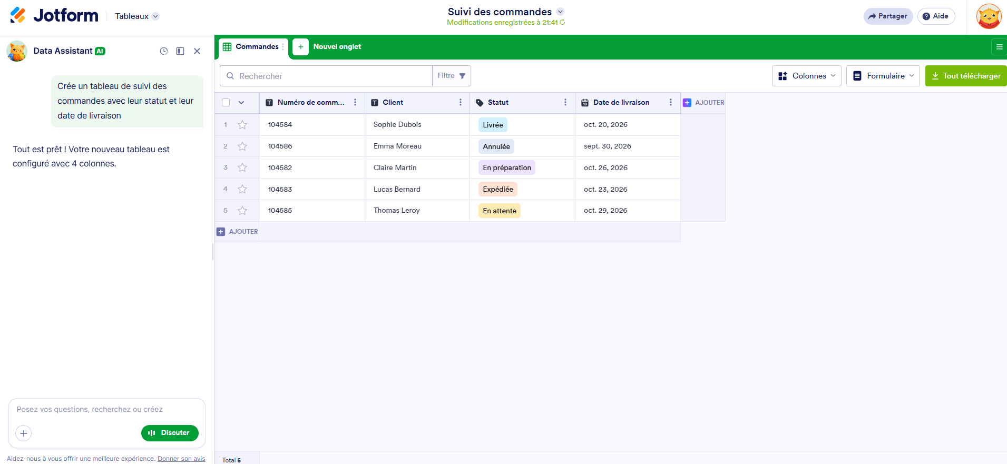Click the Numéro de commande column header

point(311,103)
